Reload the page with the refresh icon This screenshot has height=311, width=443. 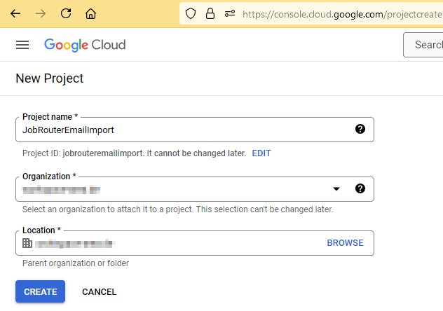pos(66,13)
